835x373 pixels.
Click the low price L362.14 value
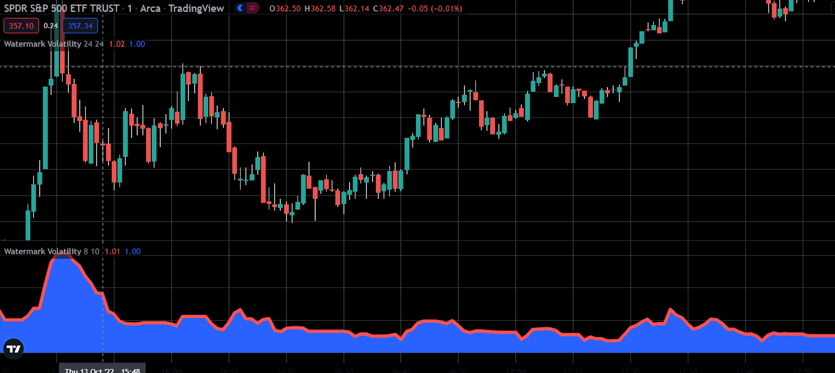point(354,8)
